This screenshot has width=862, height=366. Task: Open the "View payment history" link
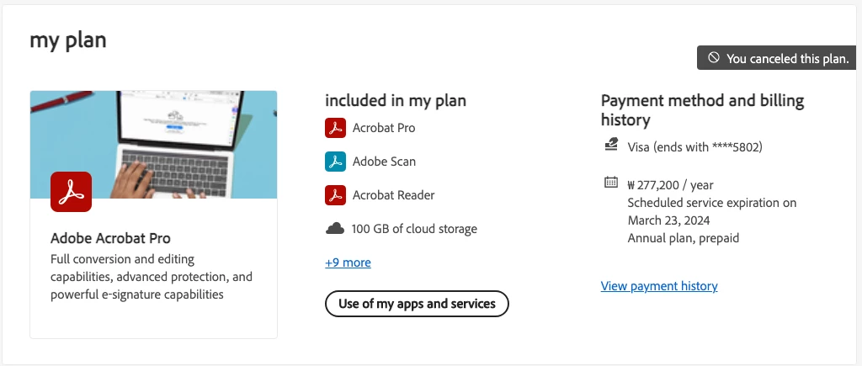pos(659,286)
